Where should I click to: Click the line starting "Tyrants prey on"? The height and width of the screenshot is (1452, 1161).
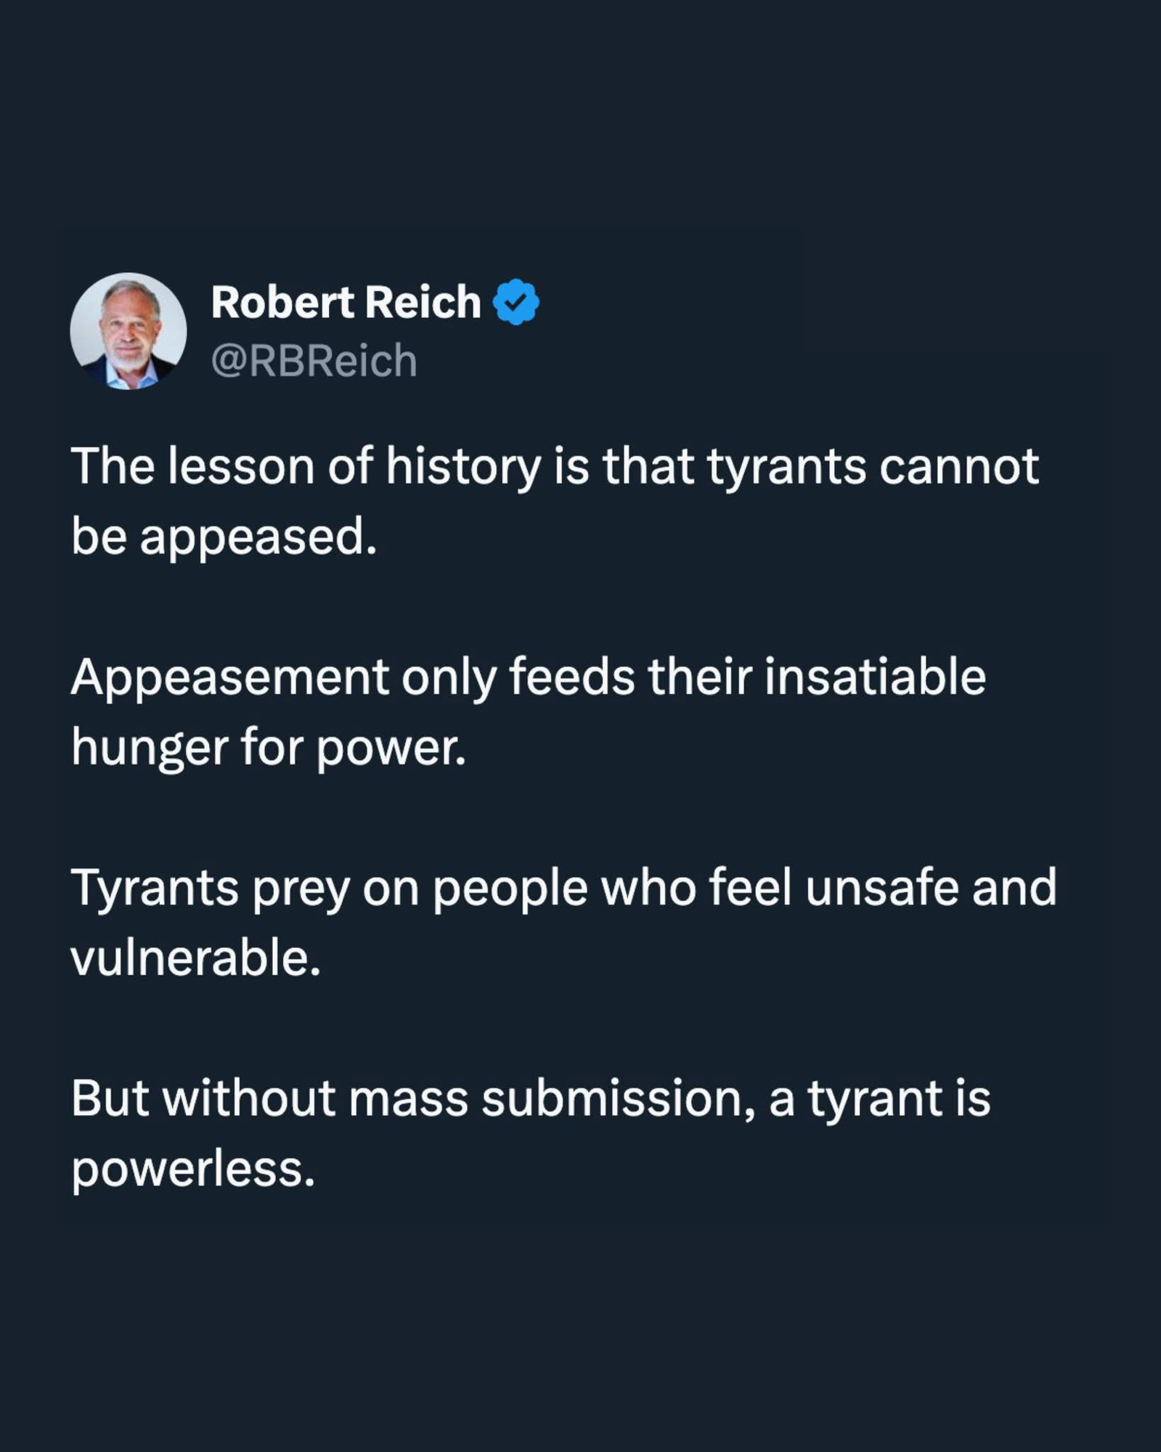click(x=563, y=887)
